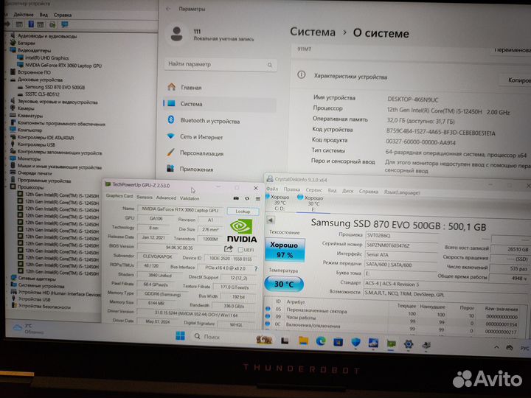Select E: disk 30 °C in CrystalDiskInfo
The width and height of the screenshot is (531, 398).
311,203
